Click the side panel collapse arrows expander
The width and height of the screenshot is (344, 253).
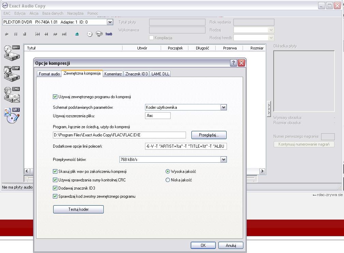(269, 109)
